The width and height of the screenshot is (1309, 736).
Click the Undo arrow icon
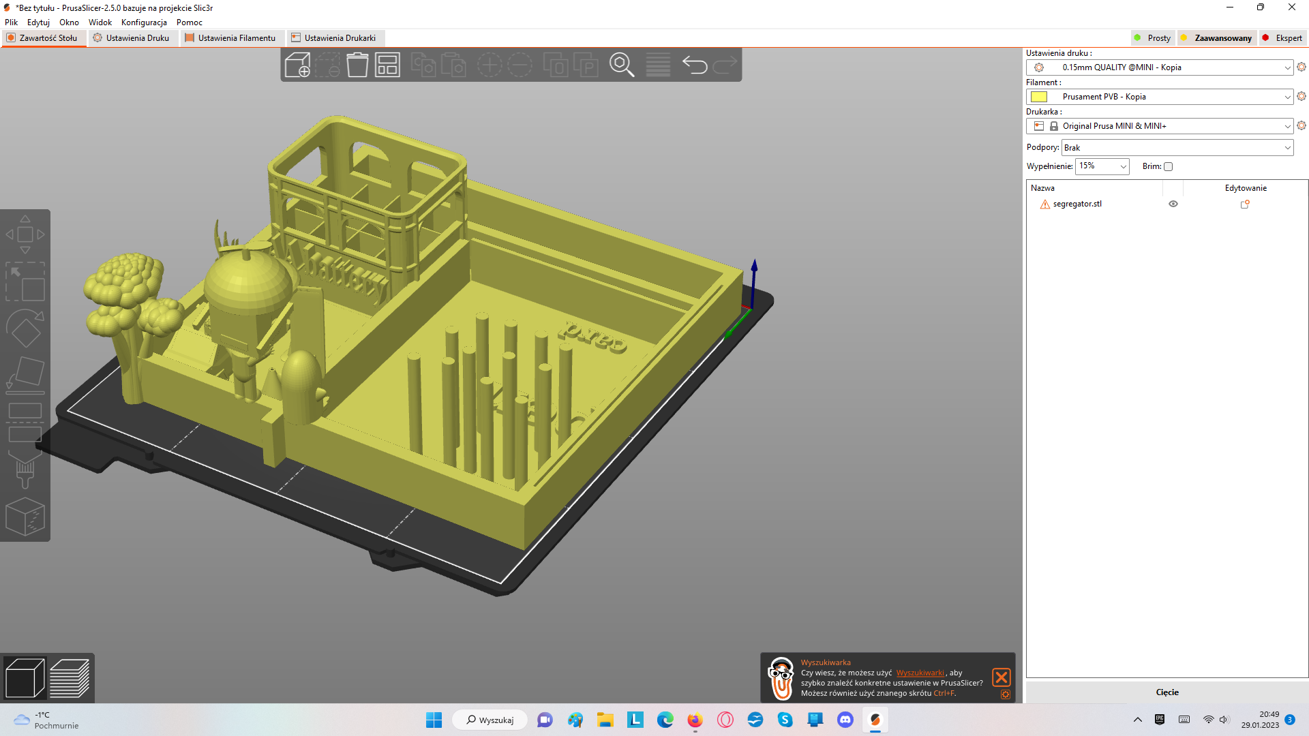pos(695,65)
